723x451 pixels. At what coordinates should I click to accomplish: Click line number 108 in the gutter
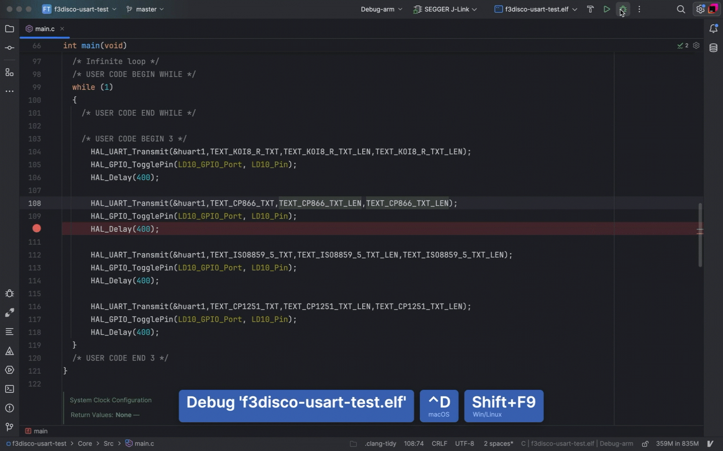[x=34, y=204]
